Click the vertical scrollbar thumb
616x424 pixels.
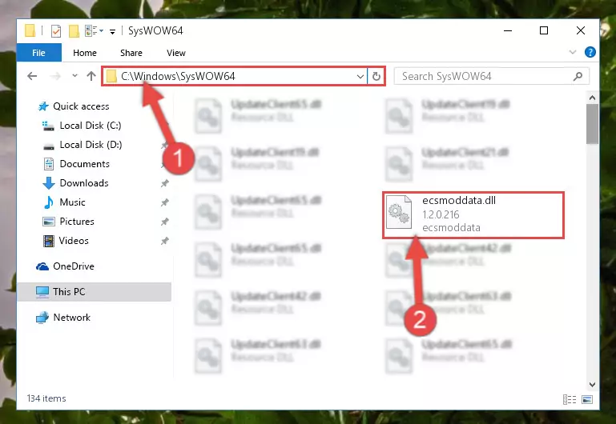click(592, 124)
